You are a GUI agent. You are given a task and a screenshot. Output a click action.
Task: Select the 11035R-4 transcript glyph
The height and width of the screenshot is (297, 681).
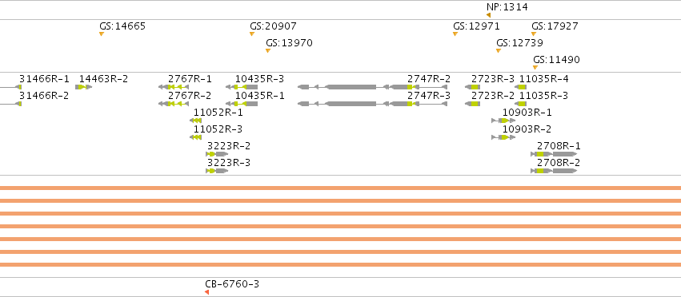520,87
